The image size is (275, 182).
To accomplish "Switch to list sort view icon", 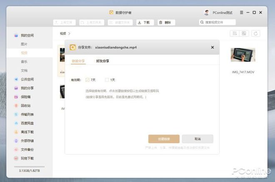I will point(235,33).
